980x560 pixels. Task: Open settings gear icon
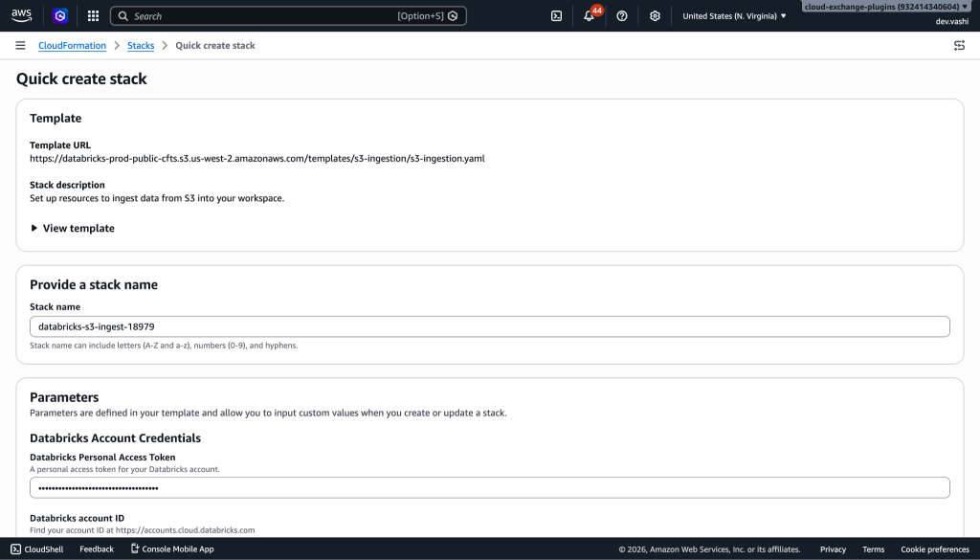coord(655,15)
